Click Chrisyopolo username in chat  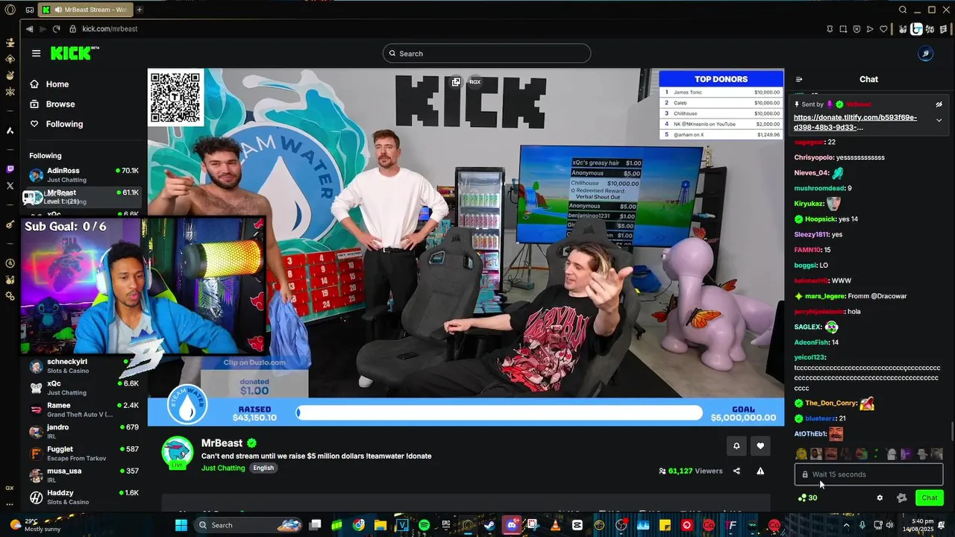pos(813,157)
